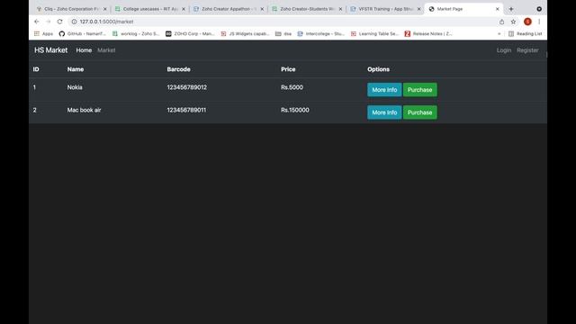The width and height of the screenshot is (576, 324).
Task: Open a new browser tab
Action: coord(511,9)
